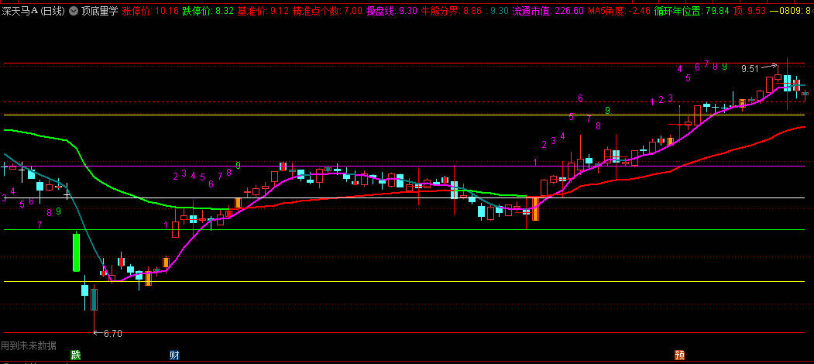This screenshot has width=814, height=364.
Task: Click the 6.70 low price label
Action: [112, 334]
